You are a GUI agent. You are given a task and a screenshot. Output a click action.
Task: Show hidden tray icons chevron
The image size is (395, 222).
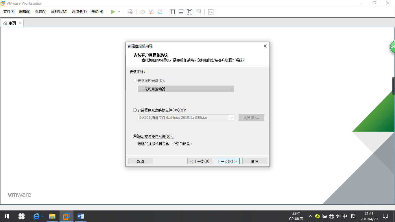coord(310,216)
